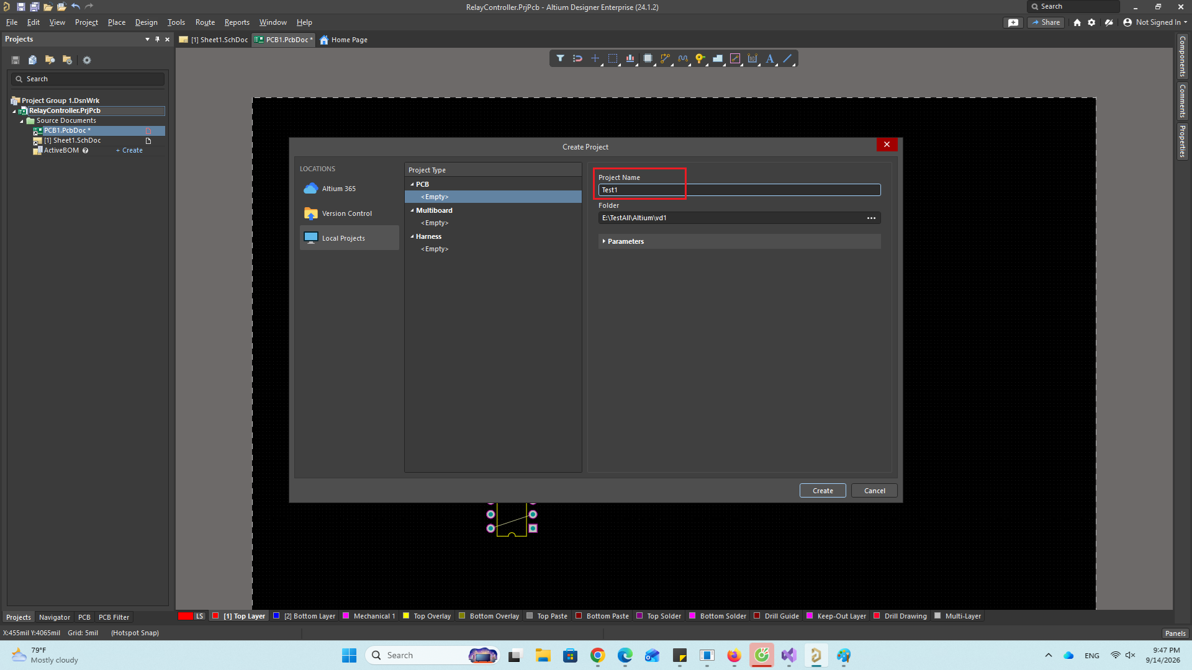Select the place dimension tool
This screenshot has width=1192, height=670.
pos(752,58)
